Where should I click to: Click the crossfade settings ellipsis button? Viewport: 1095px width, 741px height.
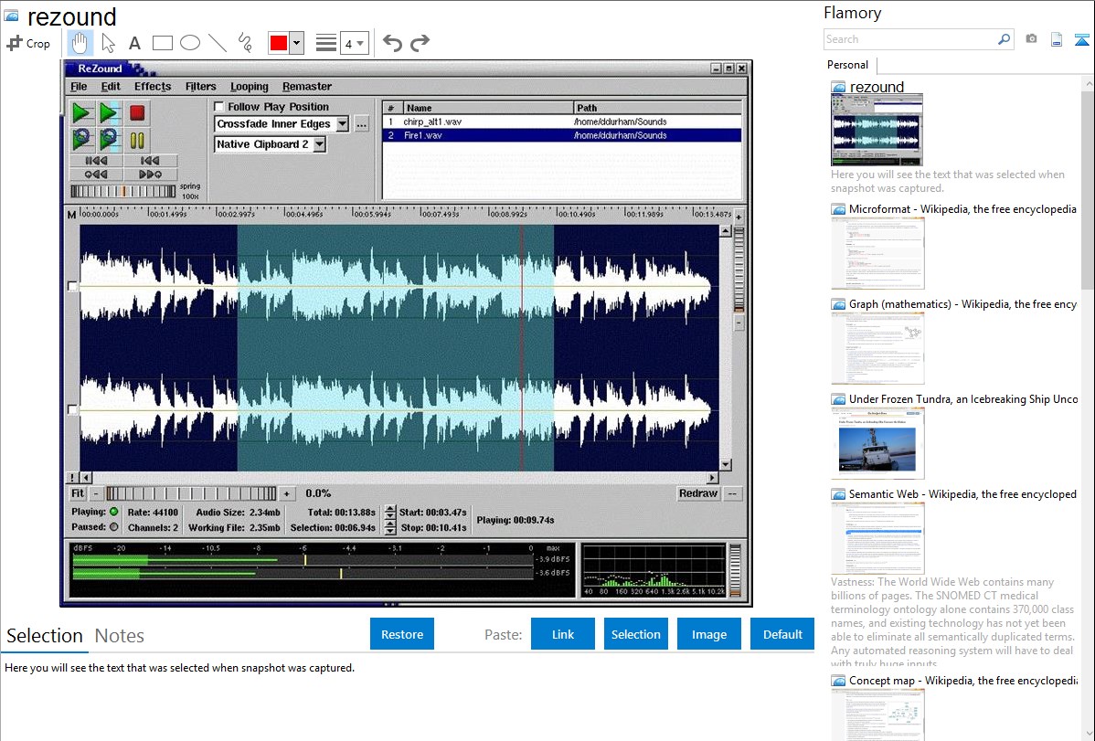pyautogui.click(x=361, y=124)
